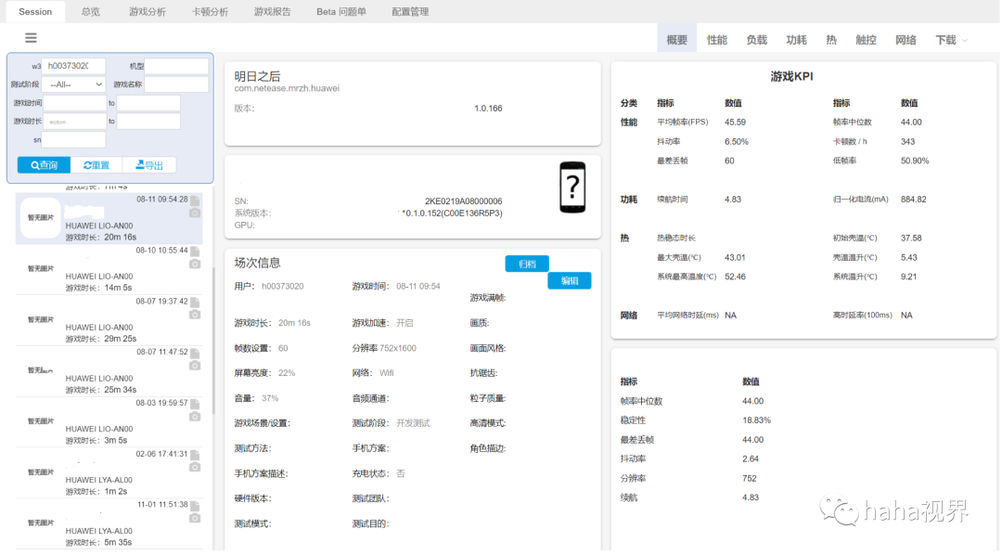Focus the 游戏时间 end field

148,103
